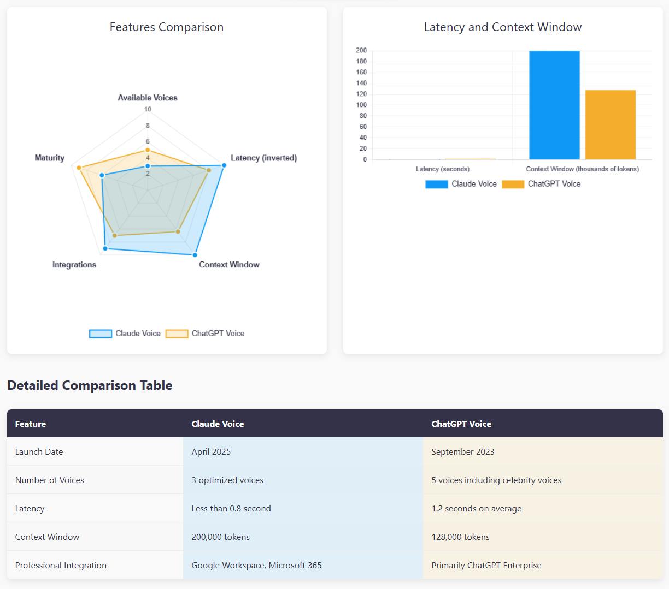669x589 pixels.
Task: Click the Google Workspace, Microsoft 365 cell
Action: pos(256,566)
